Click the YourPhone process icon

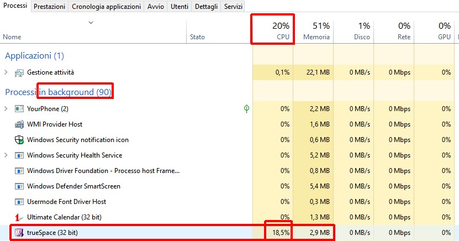click(x=19, y=109)
